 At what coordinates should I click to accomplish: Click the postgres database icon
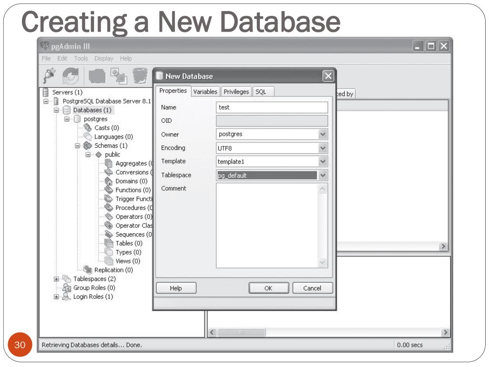click(x=77, y=119)
